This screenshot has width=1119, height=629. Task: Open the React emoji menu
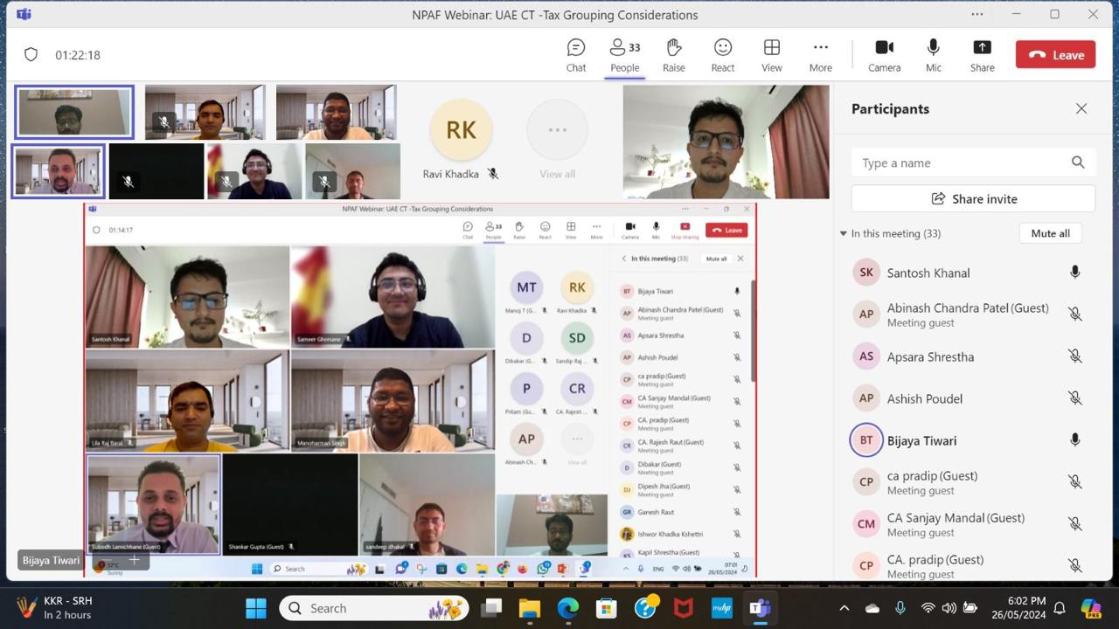(x=722, y=55)
